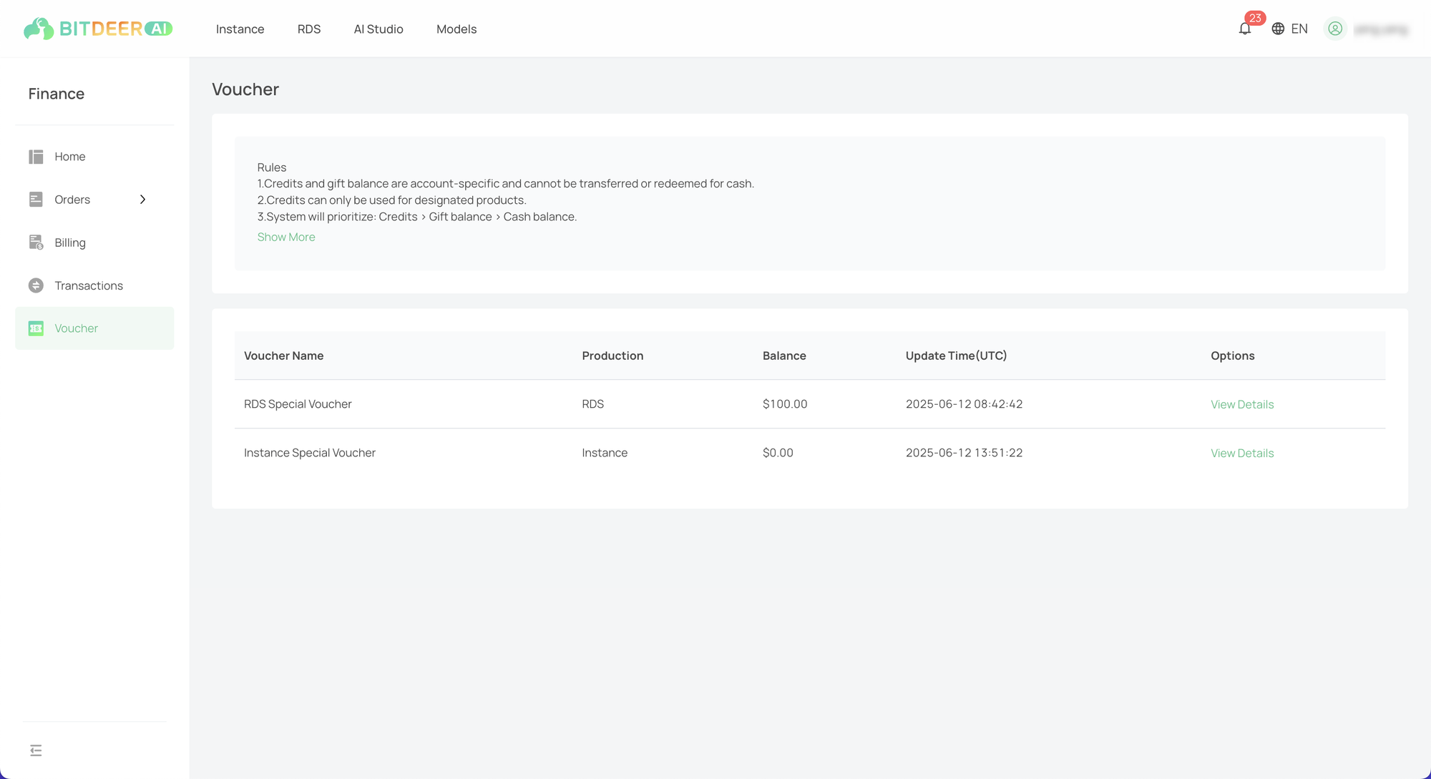The width and height of the screenshot is (1431, 779).
Task: Select the Orders sidebar item
Action: (x=72, y=200)
